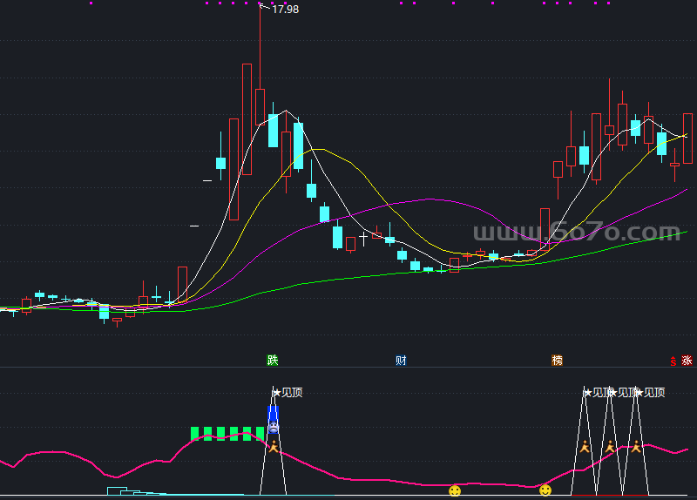Click the orange figure under the rightmost 见顶 peak

(x=636, y=447)
